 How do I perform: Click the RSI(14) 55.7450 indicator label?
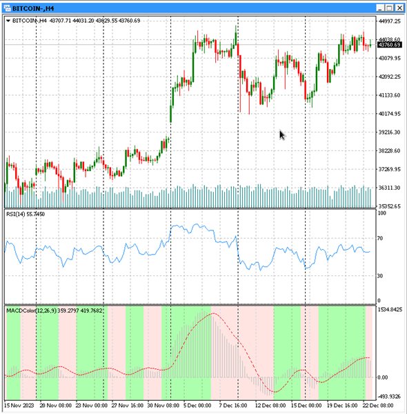[26, 214]
